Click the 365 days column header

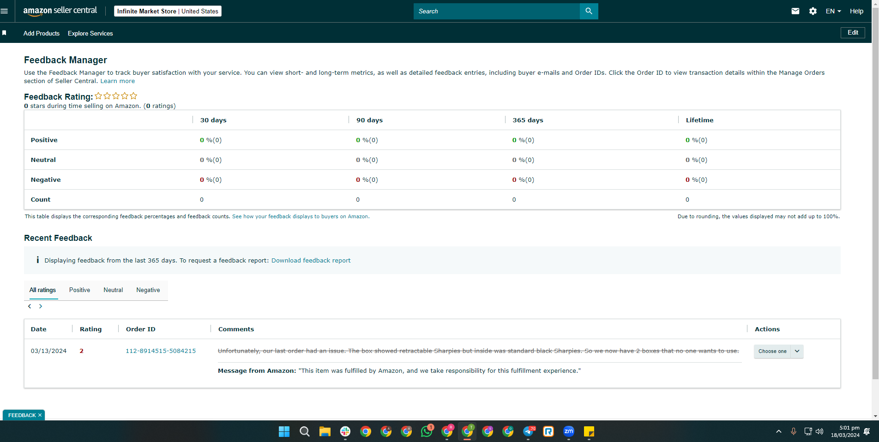point(528,120)
